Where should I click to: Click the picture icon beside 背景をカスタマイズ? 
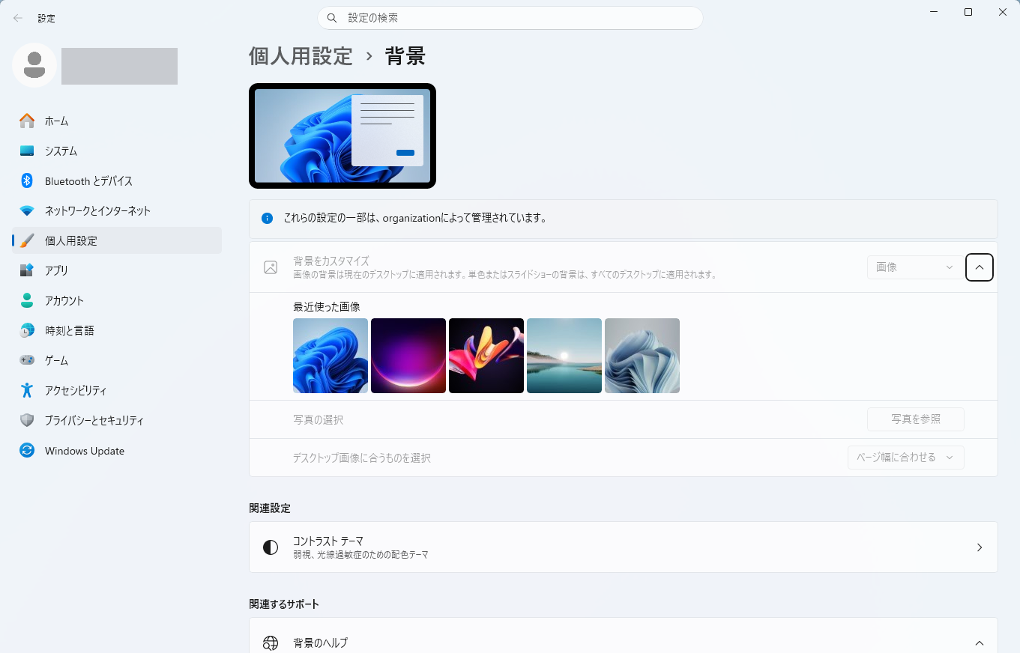point(271,267)
